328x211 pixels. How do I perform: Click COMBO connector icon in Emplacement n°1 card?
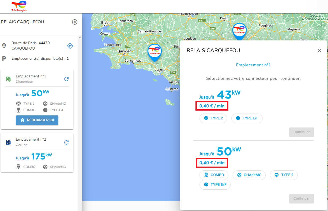click(x=18, y=110)
